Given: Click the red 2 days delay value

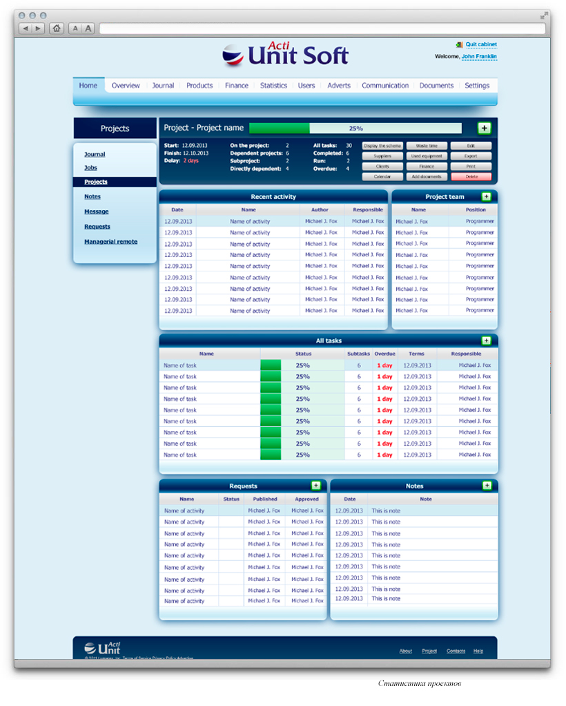Looking at the screenshot, I should pyautogui.click(x=191, y=161).
